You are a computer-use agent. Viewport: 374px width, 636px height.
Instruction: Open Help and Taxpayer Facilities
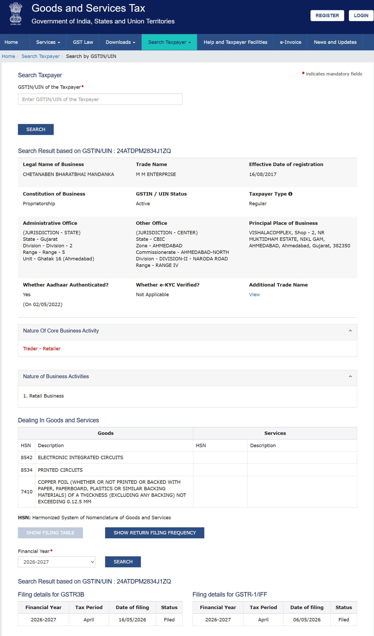235,42
